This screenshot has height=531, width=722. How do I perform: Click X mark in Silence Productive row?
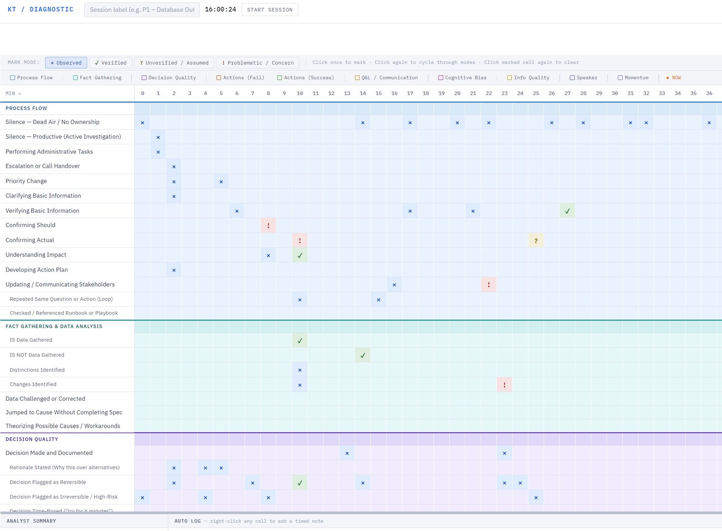tap(158, 137)
